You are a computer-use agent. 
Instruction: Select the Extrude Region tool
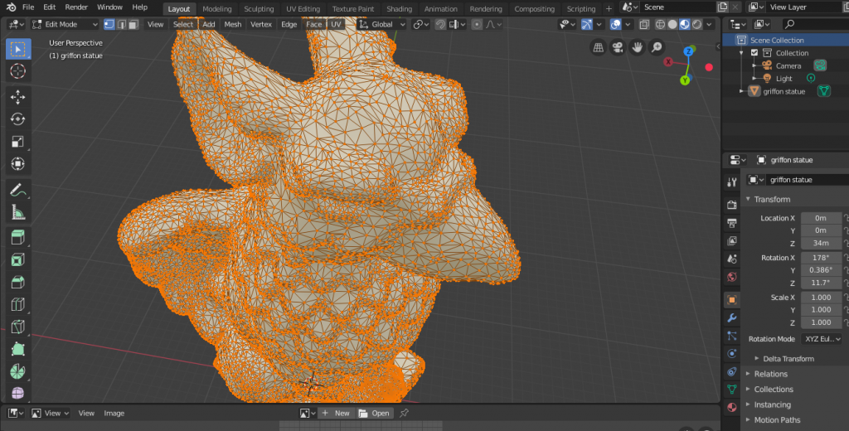point(17,238)
